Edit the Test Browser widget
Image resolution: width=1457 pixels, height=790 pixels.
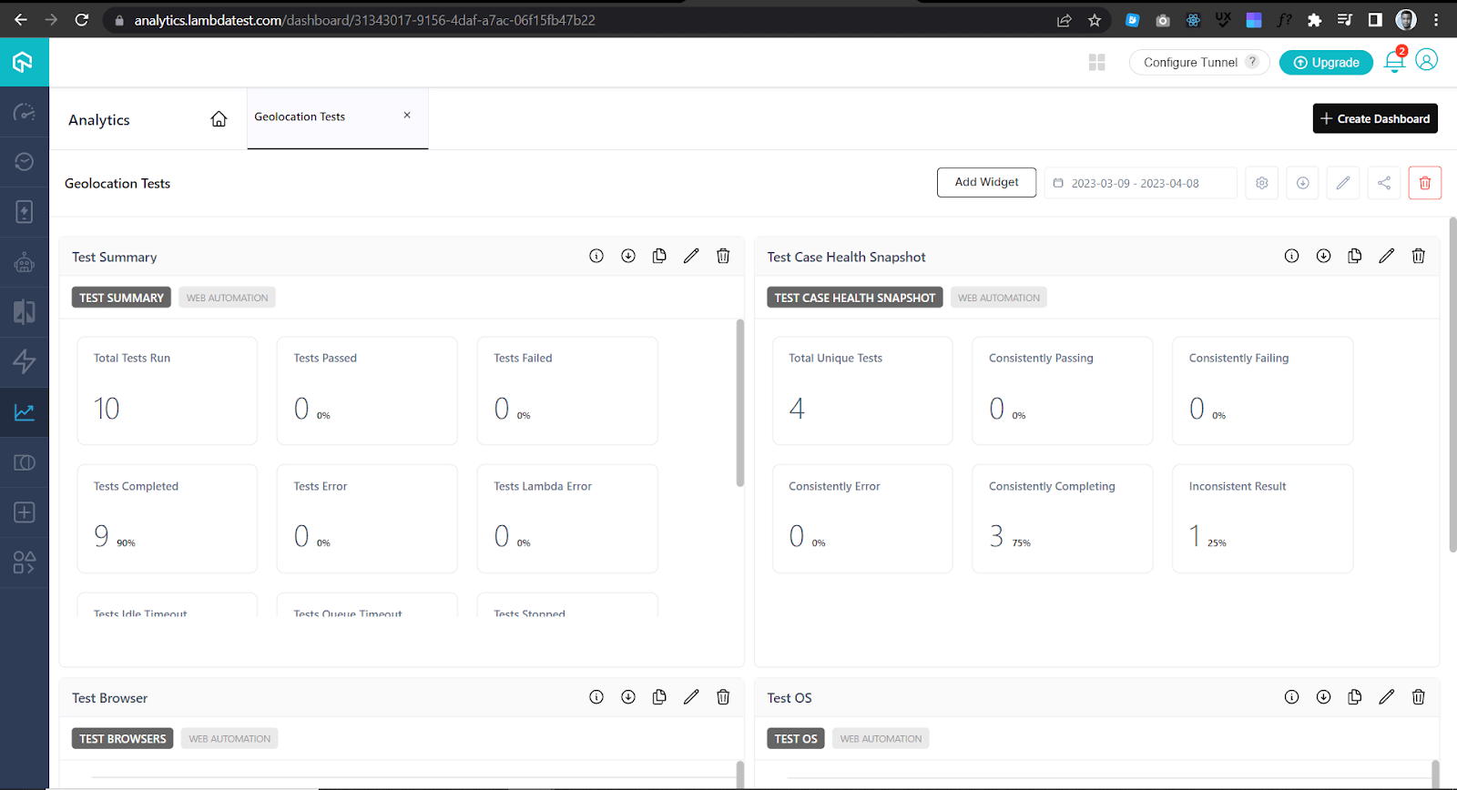click(691, 697)
